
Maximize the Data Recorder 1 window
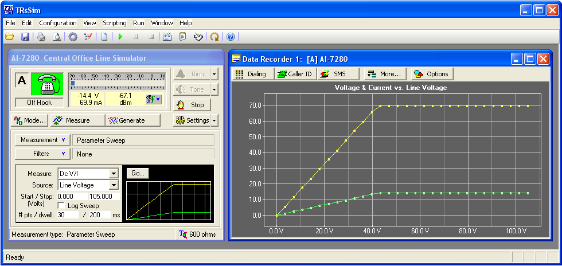click(x=530, y=59)
